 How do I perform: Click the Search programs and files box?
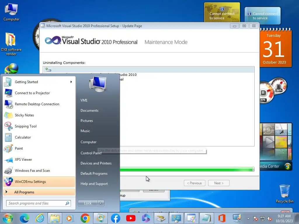[38, 203]
